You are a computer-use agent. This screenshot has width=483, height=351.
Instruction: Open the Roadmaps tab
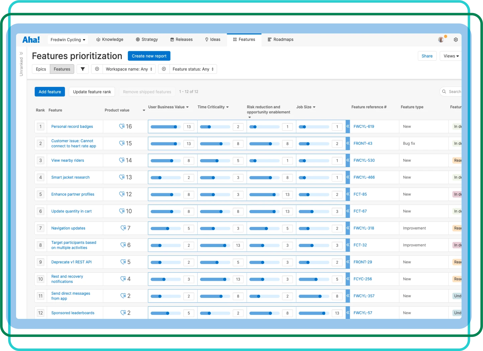pyautogui.click(x=280, y=39)
